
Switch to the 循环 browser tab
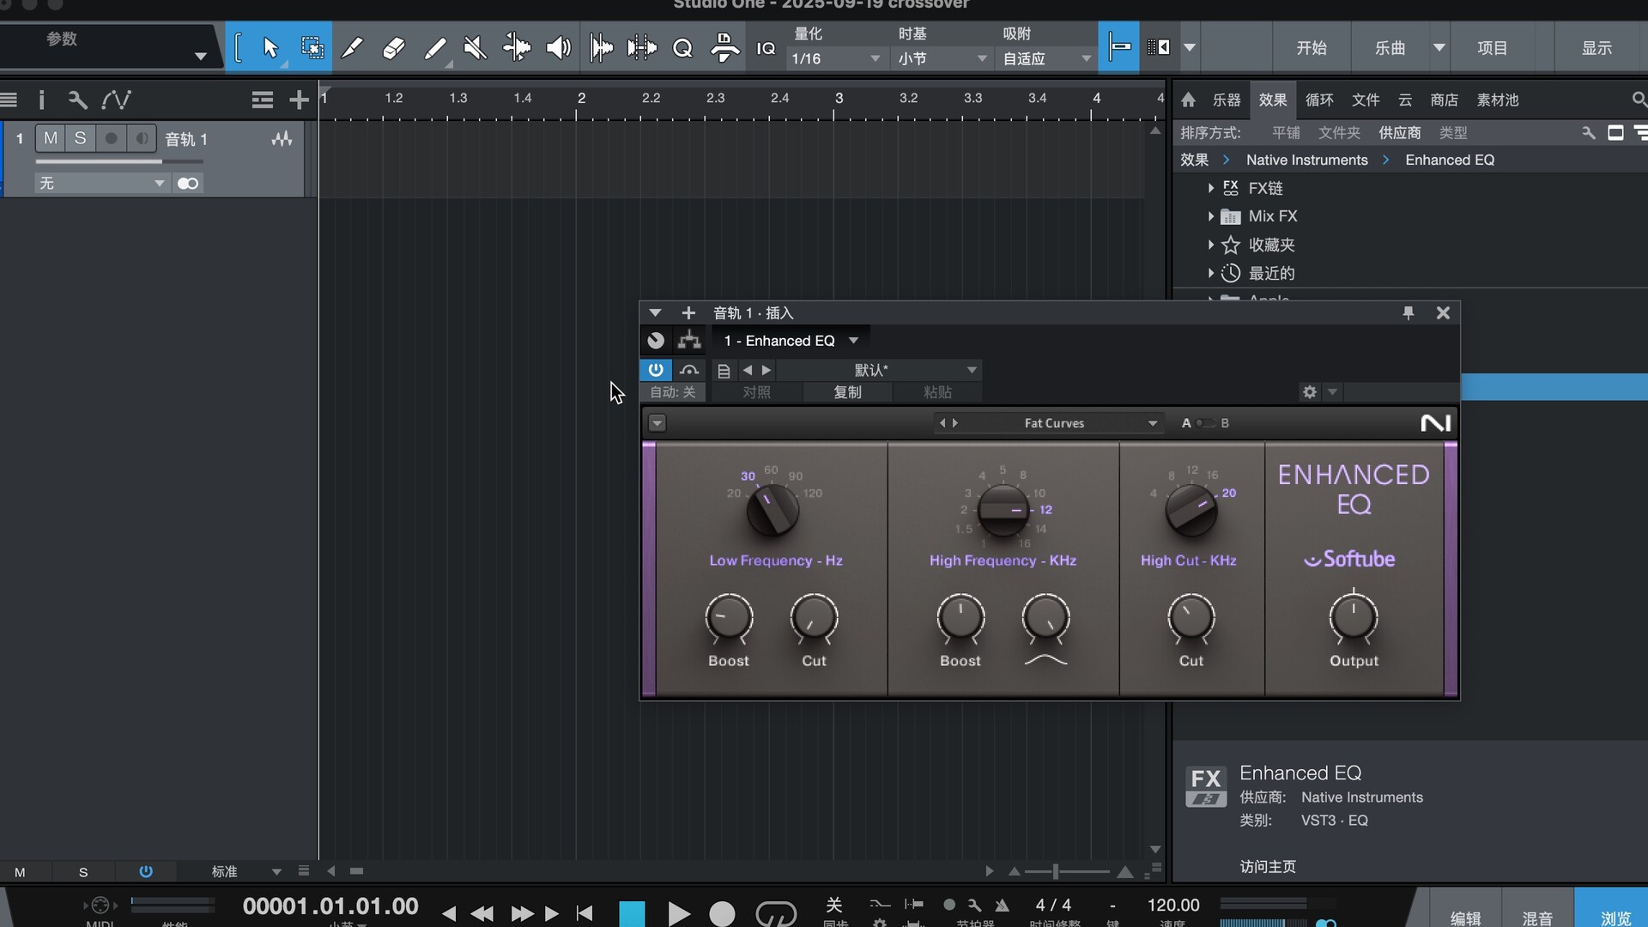(x=1319, y=100)
